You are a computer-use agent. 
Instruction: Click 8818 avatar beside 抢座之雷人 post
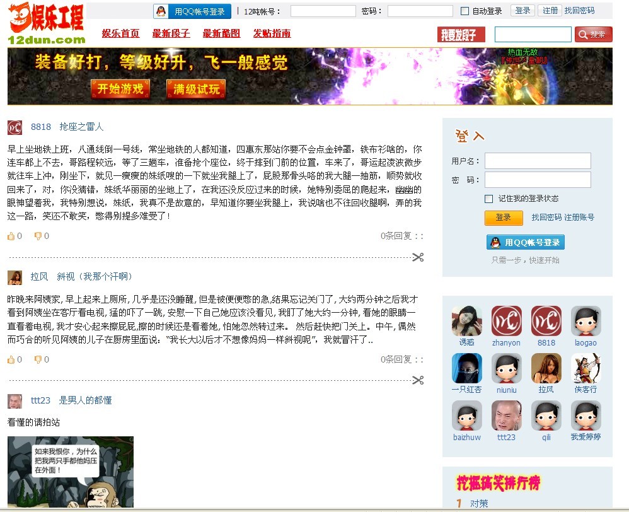click(x=15, y=127)
